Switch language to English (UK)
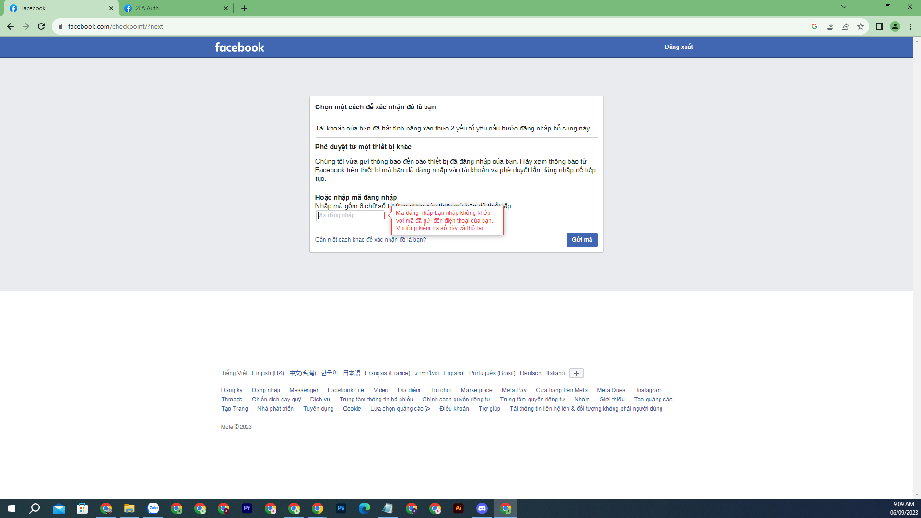The height and width of the screenshot is (518, 921). tap(268, 373)
